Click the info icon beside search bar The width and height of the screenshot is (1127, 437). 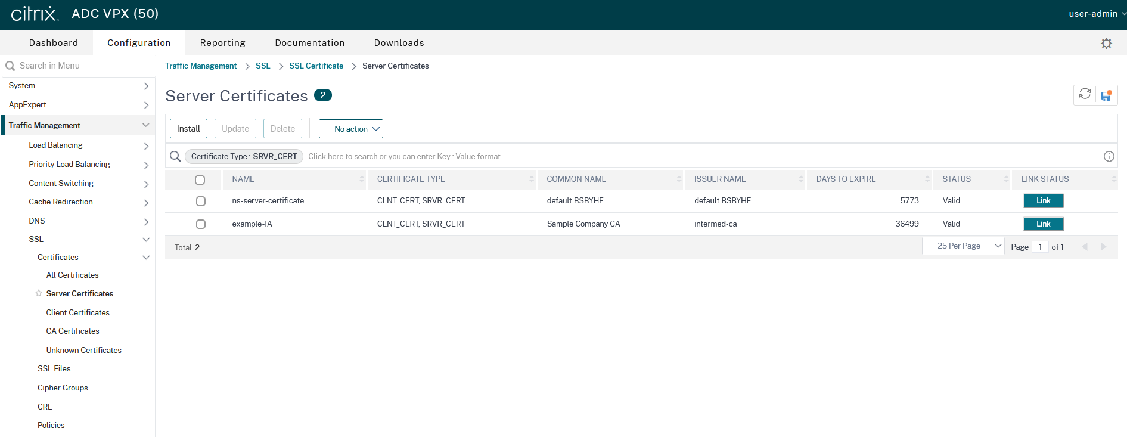click(1109, 156)
